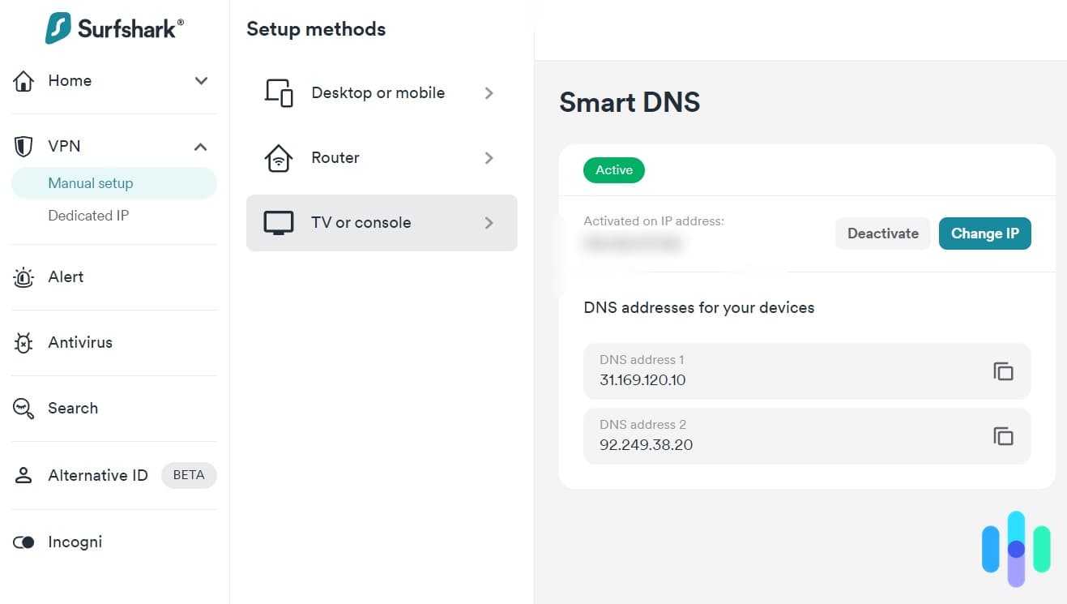Click the Change IP button

985,233
